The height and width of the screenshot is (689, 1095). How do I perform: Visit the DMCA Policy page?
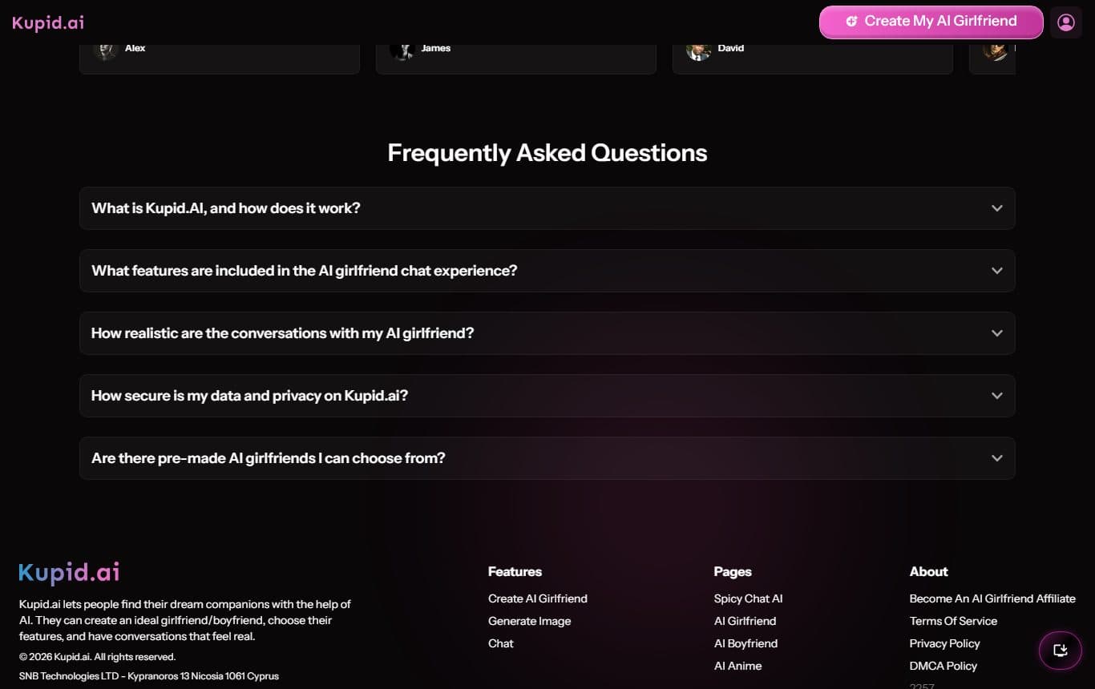(943, 666)
